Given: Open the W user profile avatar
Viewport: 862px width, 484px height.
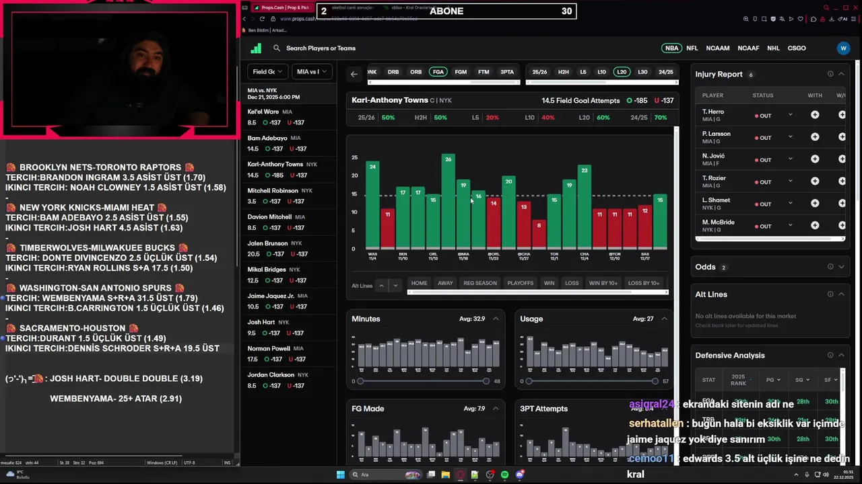Looking at the screenshot, I should click(843, 48).
